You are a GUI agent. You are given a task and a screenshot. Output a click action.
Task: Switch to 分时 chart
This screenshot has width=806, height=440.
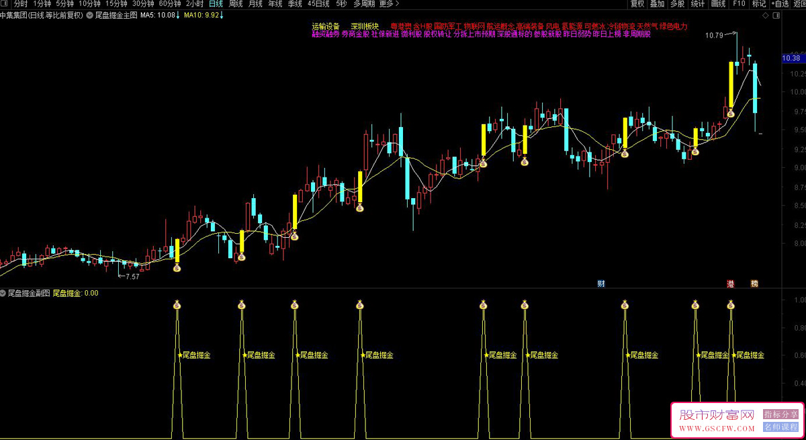pyautogui.click(x=21, y=4)
